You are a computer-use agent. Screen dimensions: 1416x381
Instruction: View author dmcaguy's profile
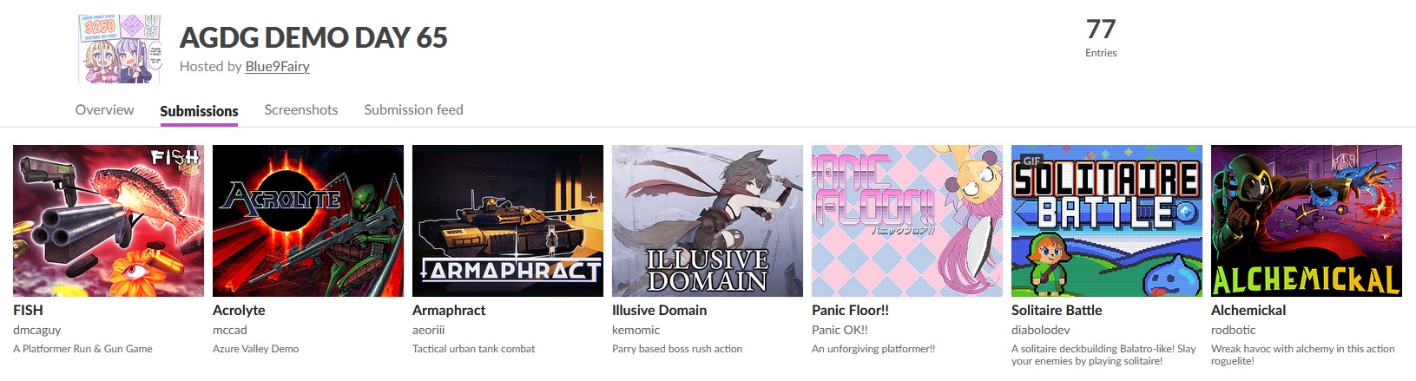pyautogui.click(x=37, y=330)
